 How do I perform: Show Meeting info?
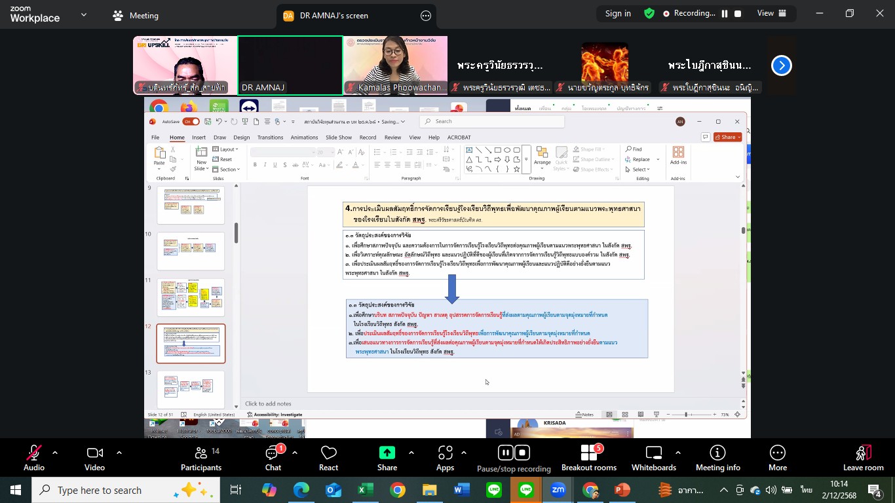(717, 457)
